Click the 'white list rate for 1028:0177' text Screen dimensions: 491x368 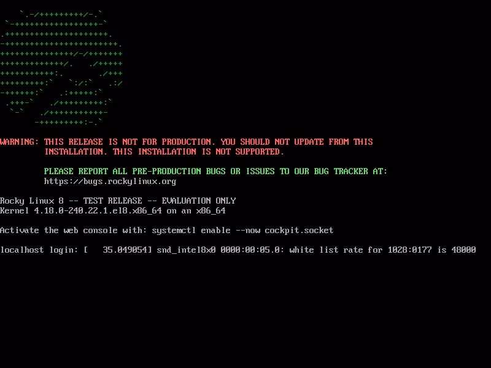pos(360,250)
